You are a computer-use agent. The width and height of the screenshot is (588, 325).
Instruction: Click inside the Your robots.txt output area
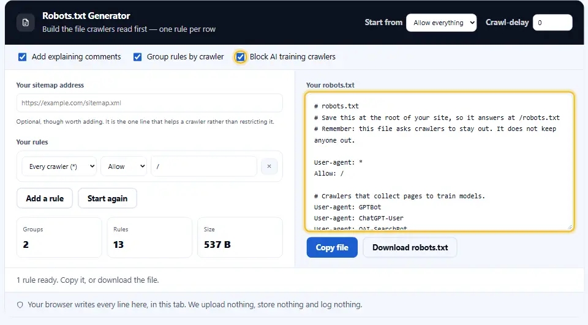click(x=440, y=162)
